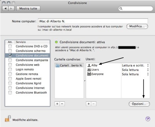Click the Users group icon
The height and width of the screenshot is (127, 155).
[x=89, y=70]
